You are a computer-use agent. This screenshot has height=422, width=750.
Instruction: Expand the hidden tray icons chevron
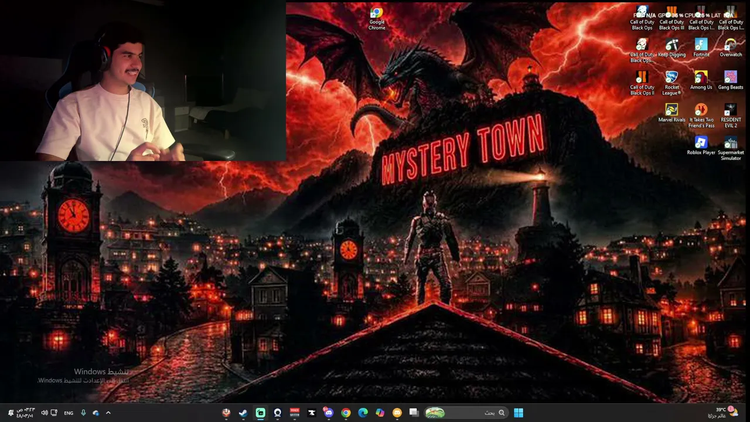click(108, 413)
